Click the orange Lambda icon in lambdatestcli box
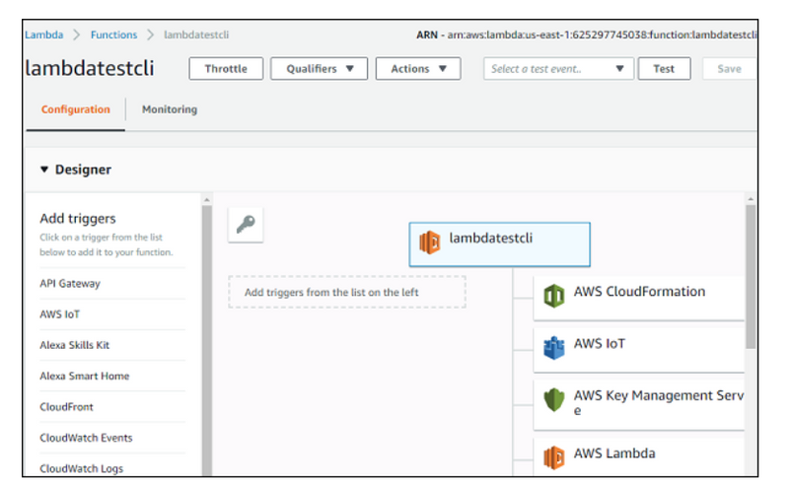Image resolution: width=789 pixels, height=485 pixels. [x=429, y=242]
